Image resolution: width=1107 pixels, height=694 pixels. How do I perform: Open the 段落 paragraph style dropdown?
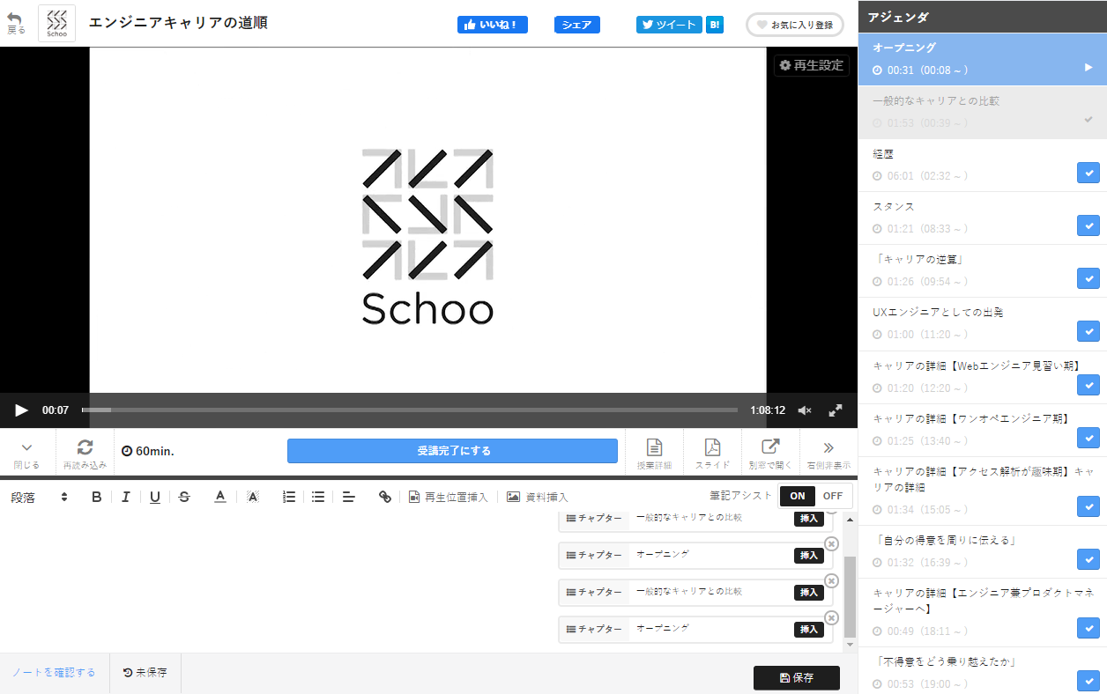40,497
